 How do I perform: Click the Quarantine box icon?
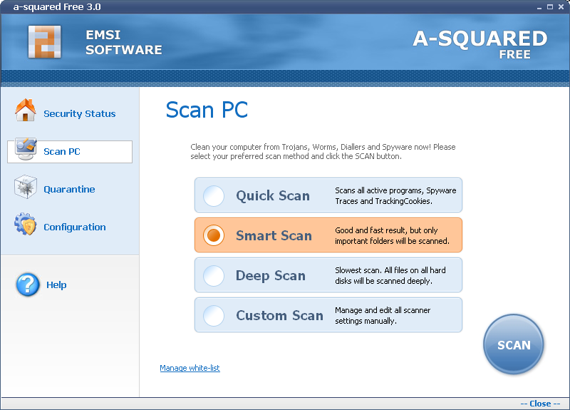coord(26,188)
